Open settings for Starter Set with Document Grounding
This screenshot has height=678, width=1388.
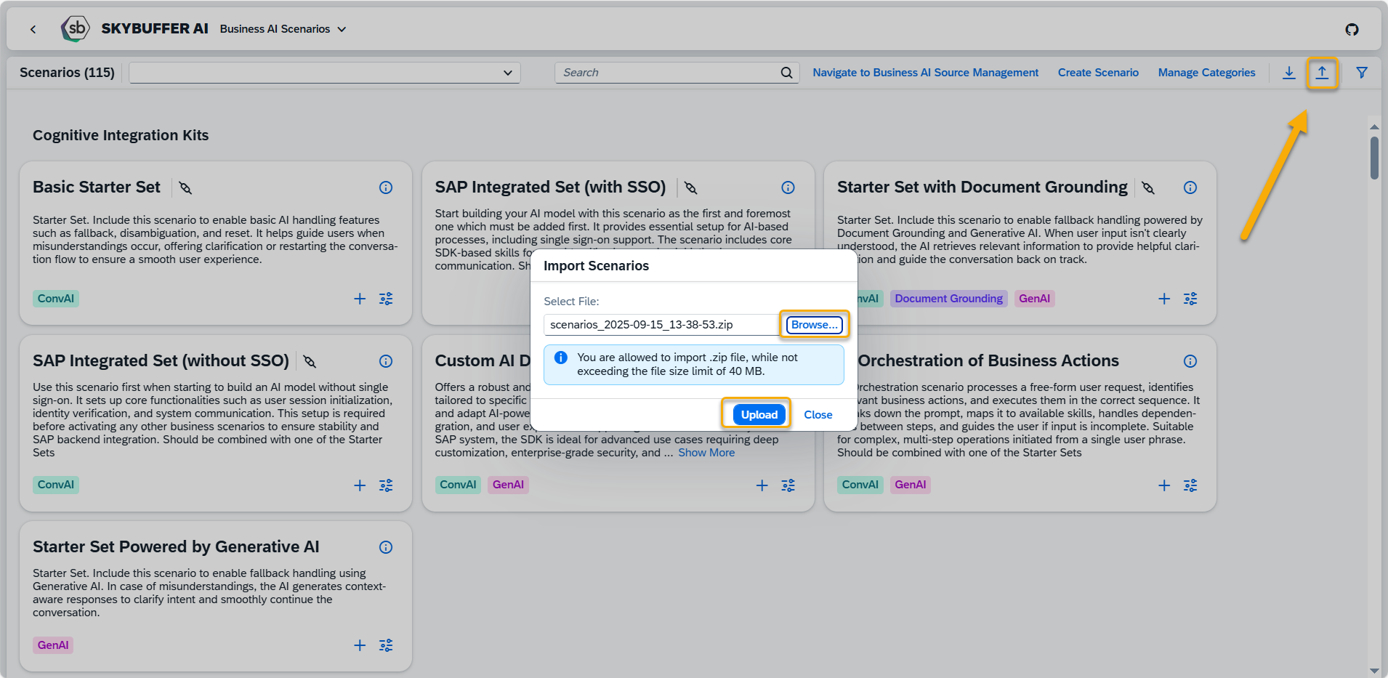coord(1190,299)
